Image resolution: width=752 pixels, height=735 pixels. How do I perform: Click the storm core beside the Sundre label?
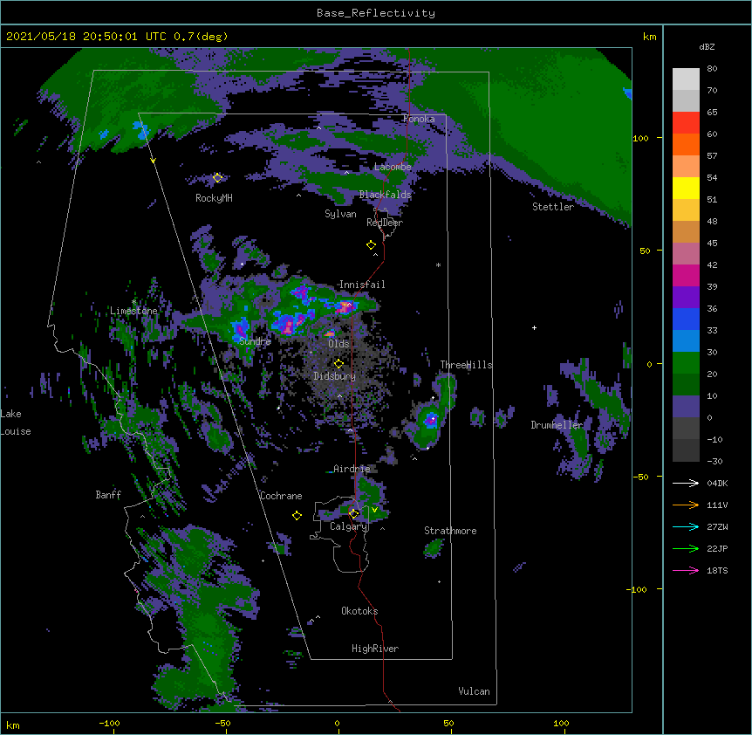pyautogui.click(x=240, y=330)
